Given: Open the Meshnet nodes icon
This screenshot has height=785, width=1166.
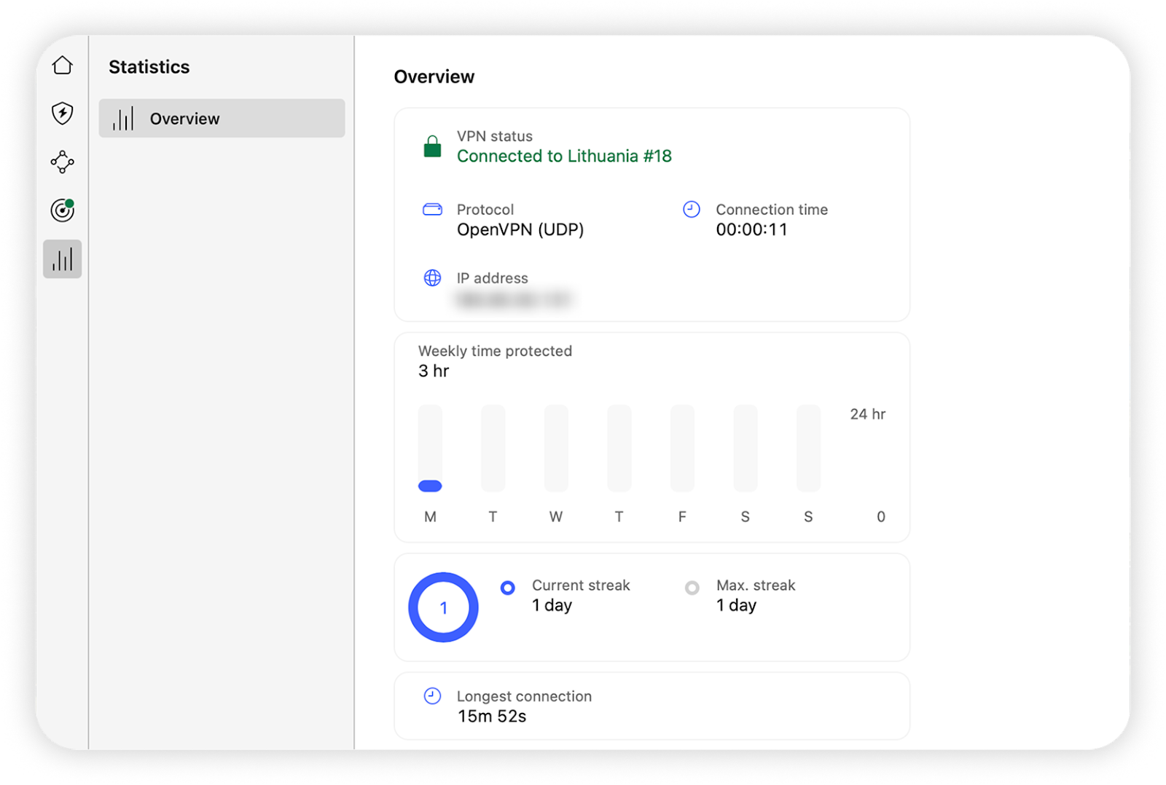Looking at the screenshot, I should point(63,162).
